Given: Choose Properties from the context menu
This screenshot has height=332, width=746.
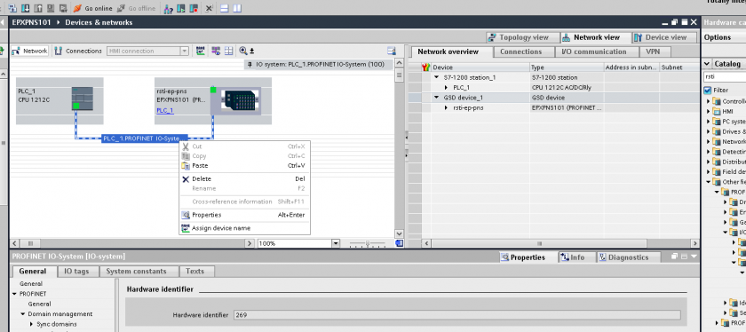Looking at the screenshot, I should (244, 215).
